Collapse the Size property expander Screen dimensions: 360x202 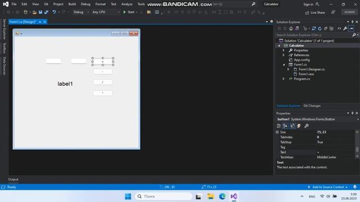(277, 132)
